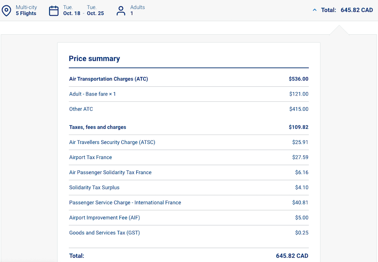Click the 'Solidarity Tax Surplus' label
The height and width of the screenshot is (262, 378).
94,188
